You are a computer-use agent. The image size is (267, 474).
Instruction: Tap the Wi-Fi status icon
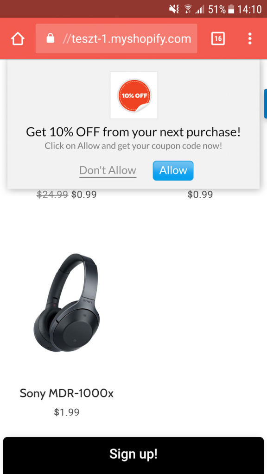[x=188, y=9]
